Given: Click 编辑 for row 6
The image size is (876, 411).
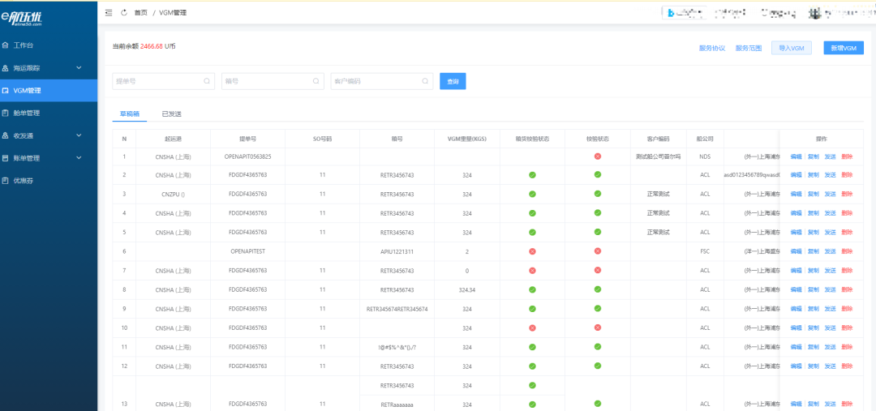Looking at the screenshot, I should [796, 251].
